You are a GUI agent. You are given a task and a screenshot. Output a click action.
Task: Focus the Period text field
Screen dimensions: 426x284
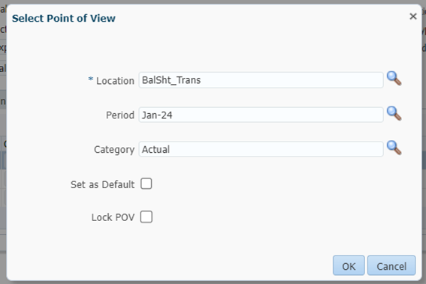[261, 115]
